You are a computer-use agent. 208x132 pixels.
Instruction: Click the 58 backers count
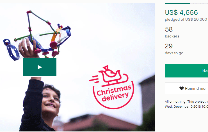[x=169, y=29]
